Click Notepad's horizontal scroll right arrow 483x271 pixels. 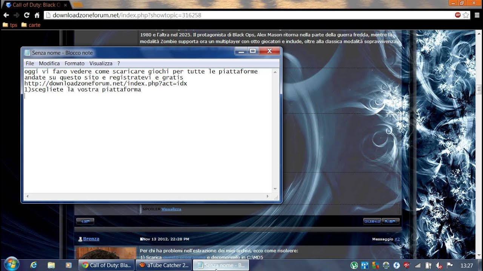[x=268, y=196]
